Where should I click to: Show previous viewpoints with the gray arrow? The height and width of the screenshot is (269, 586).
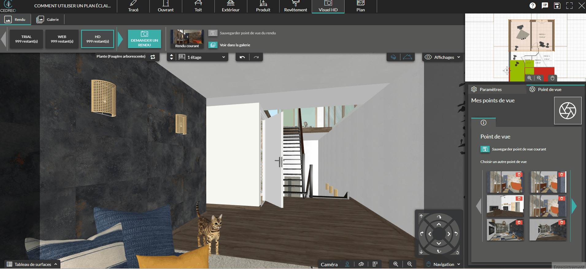479,206
